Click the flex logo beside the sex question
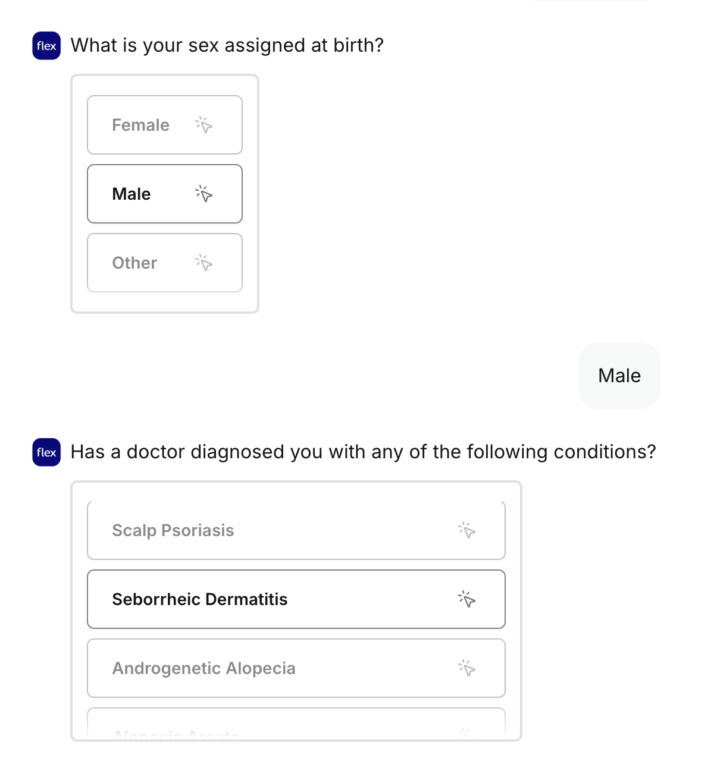The height and width of the screenshot is (762, 714). (46, 46)
